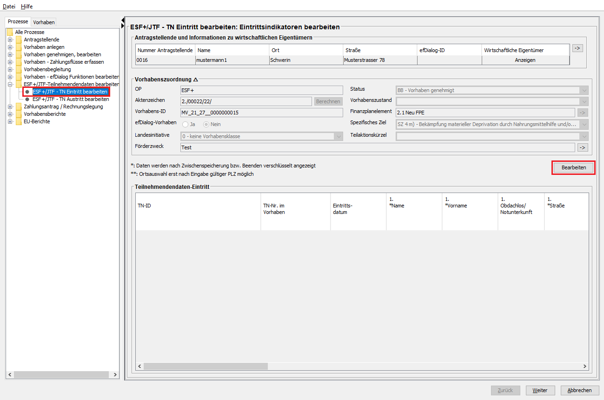604x400 pixels.
Task: Click the Abbrechen button
Action: 580,390
